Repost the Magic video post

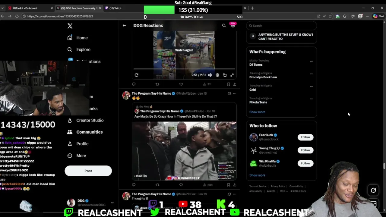(157, 185)
